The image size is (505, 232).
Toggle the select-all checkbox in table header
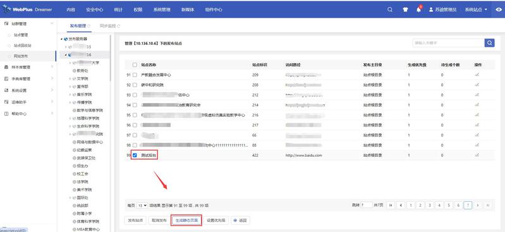click(135, 64)
